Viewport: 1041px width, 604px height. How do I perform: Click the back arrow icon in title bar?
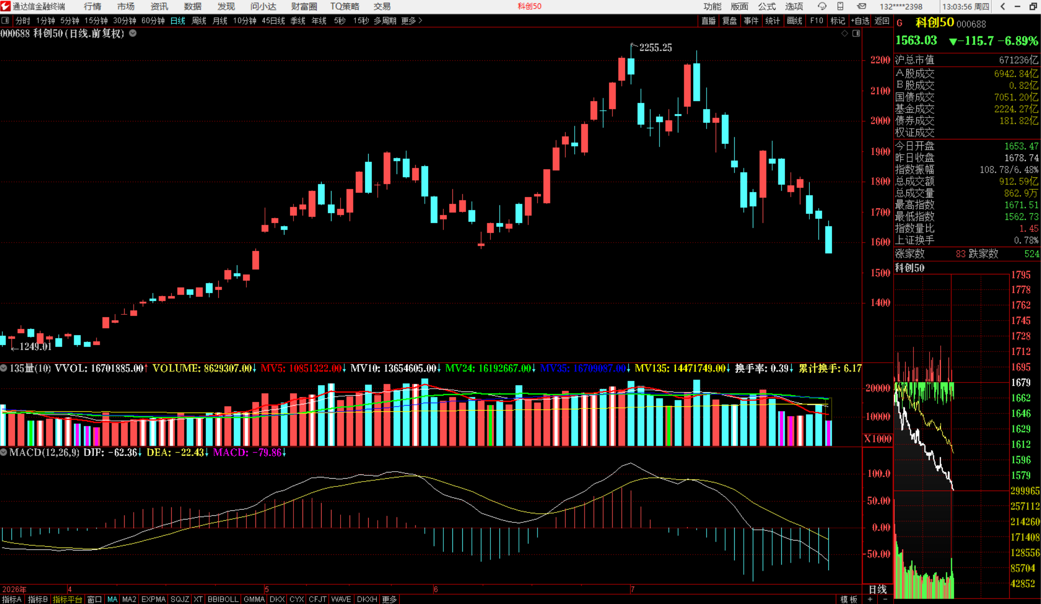click(x=1003, y=6)
